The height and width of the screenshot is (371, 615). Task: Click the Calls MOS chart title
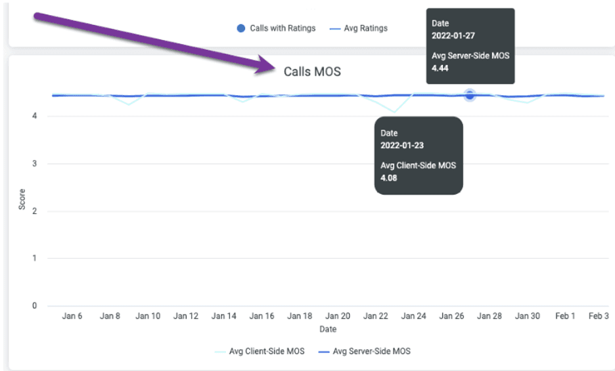[x=312, y=71]
